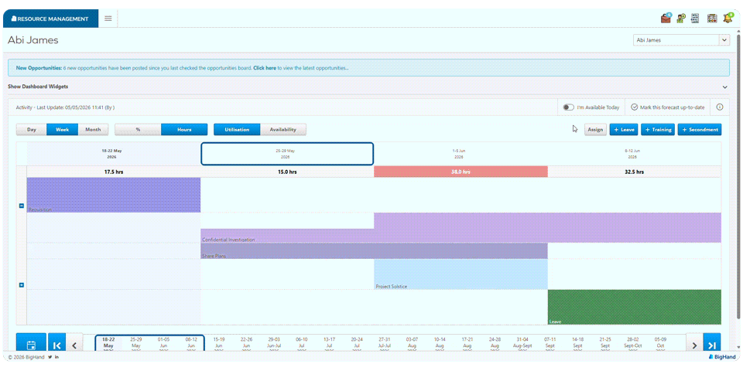The image size is (743, 371).
Task: Click the 15.0 hrs total cell
Action: click(287, 172)
